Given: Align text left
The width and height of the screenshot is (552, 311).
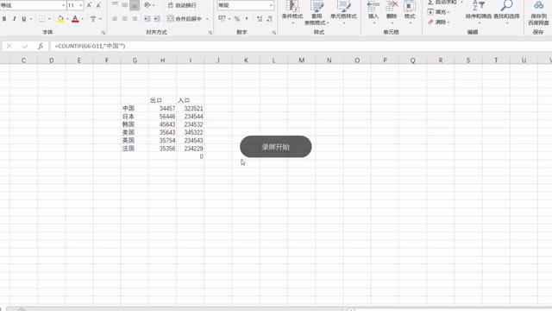Looking at the screenshot, I should click(x=115, y=19).
